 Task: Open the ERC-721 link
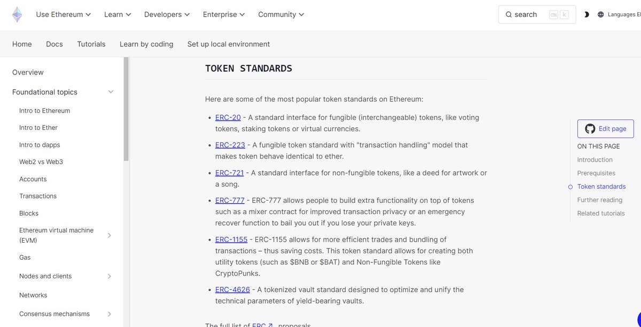(x=230, y=173)
